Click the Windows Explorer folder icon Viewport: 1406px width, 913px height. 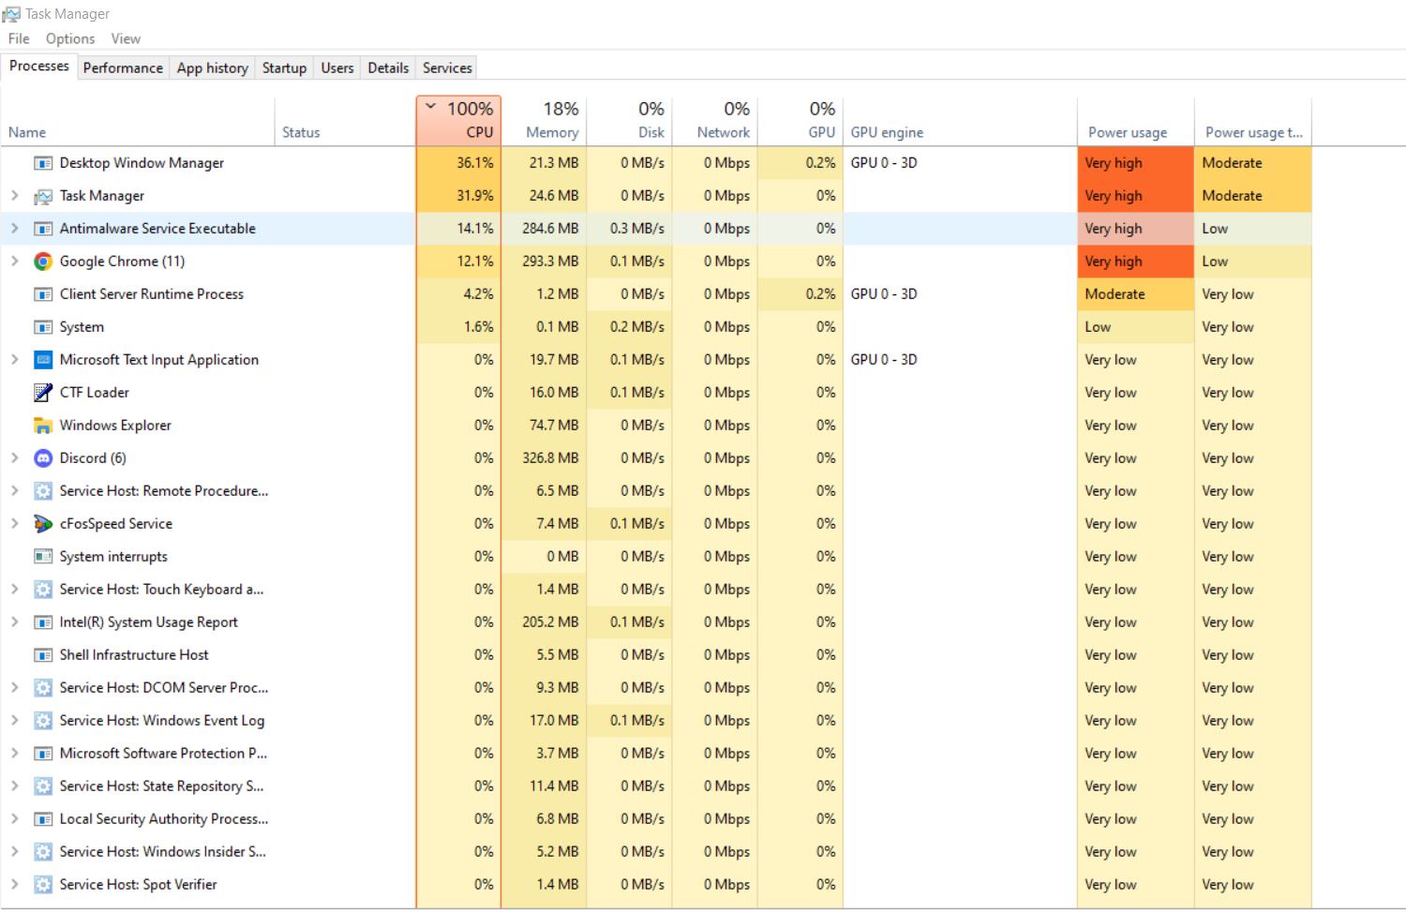pyautogui.click(x=43, y=426)
